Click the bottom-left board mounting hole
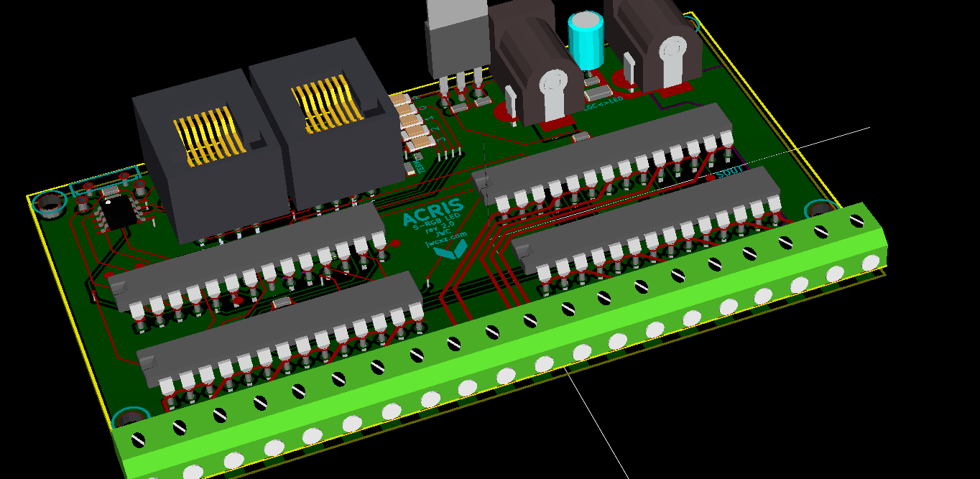Viewport: 980px width, 479px height. [131, 419]
